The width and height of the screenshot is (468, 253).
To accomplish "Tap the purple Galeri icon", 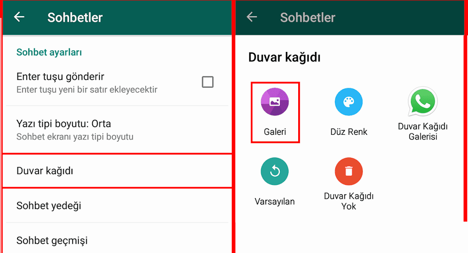I will tap(275, 102).
